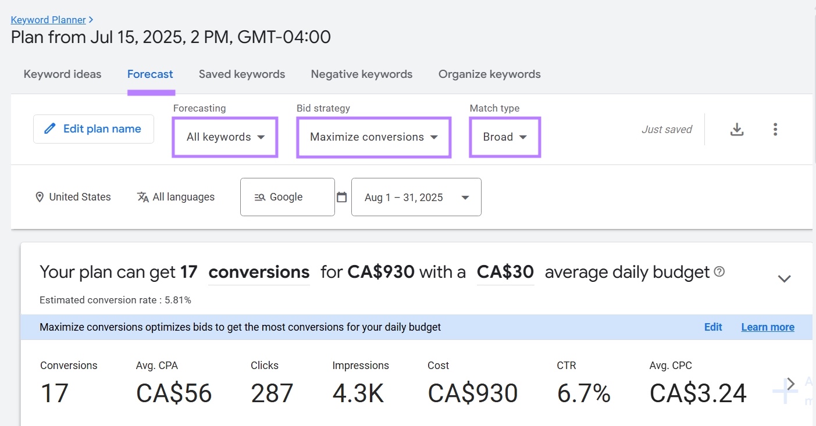Click the plus icon on the right edge
816x426 pixels.
tap(785, 392)
